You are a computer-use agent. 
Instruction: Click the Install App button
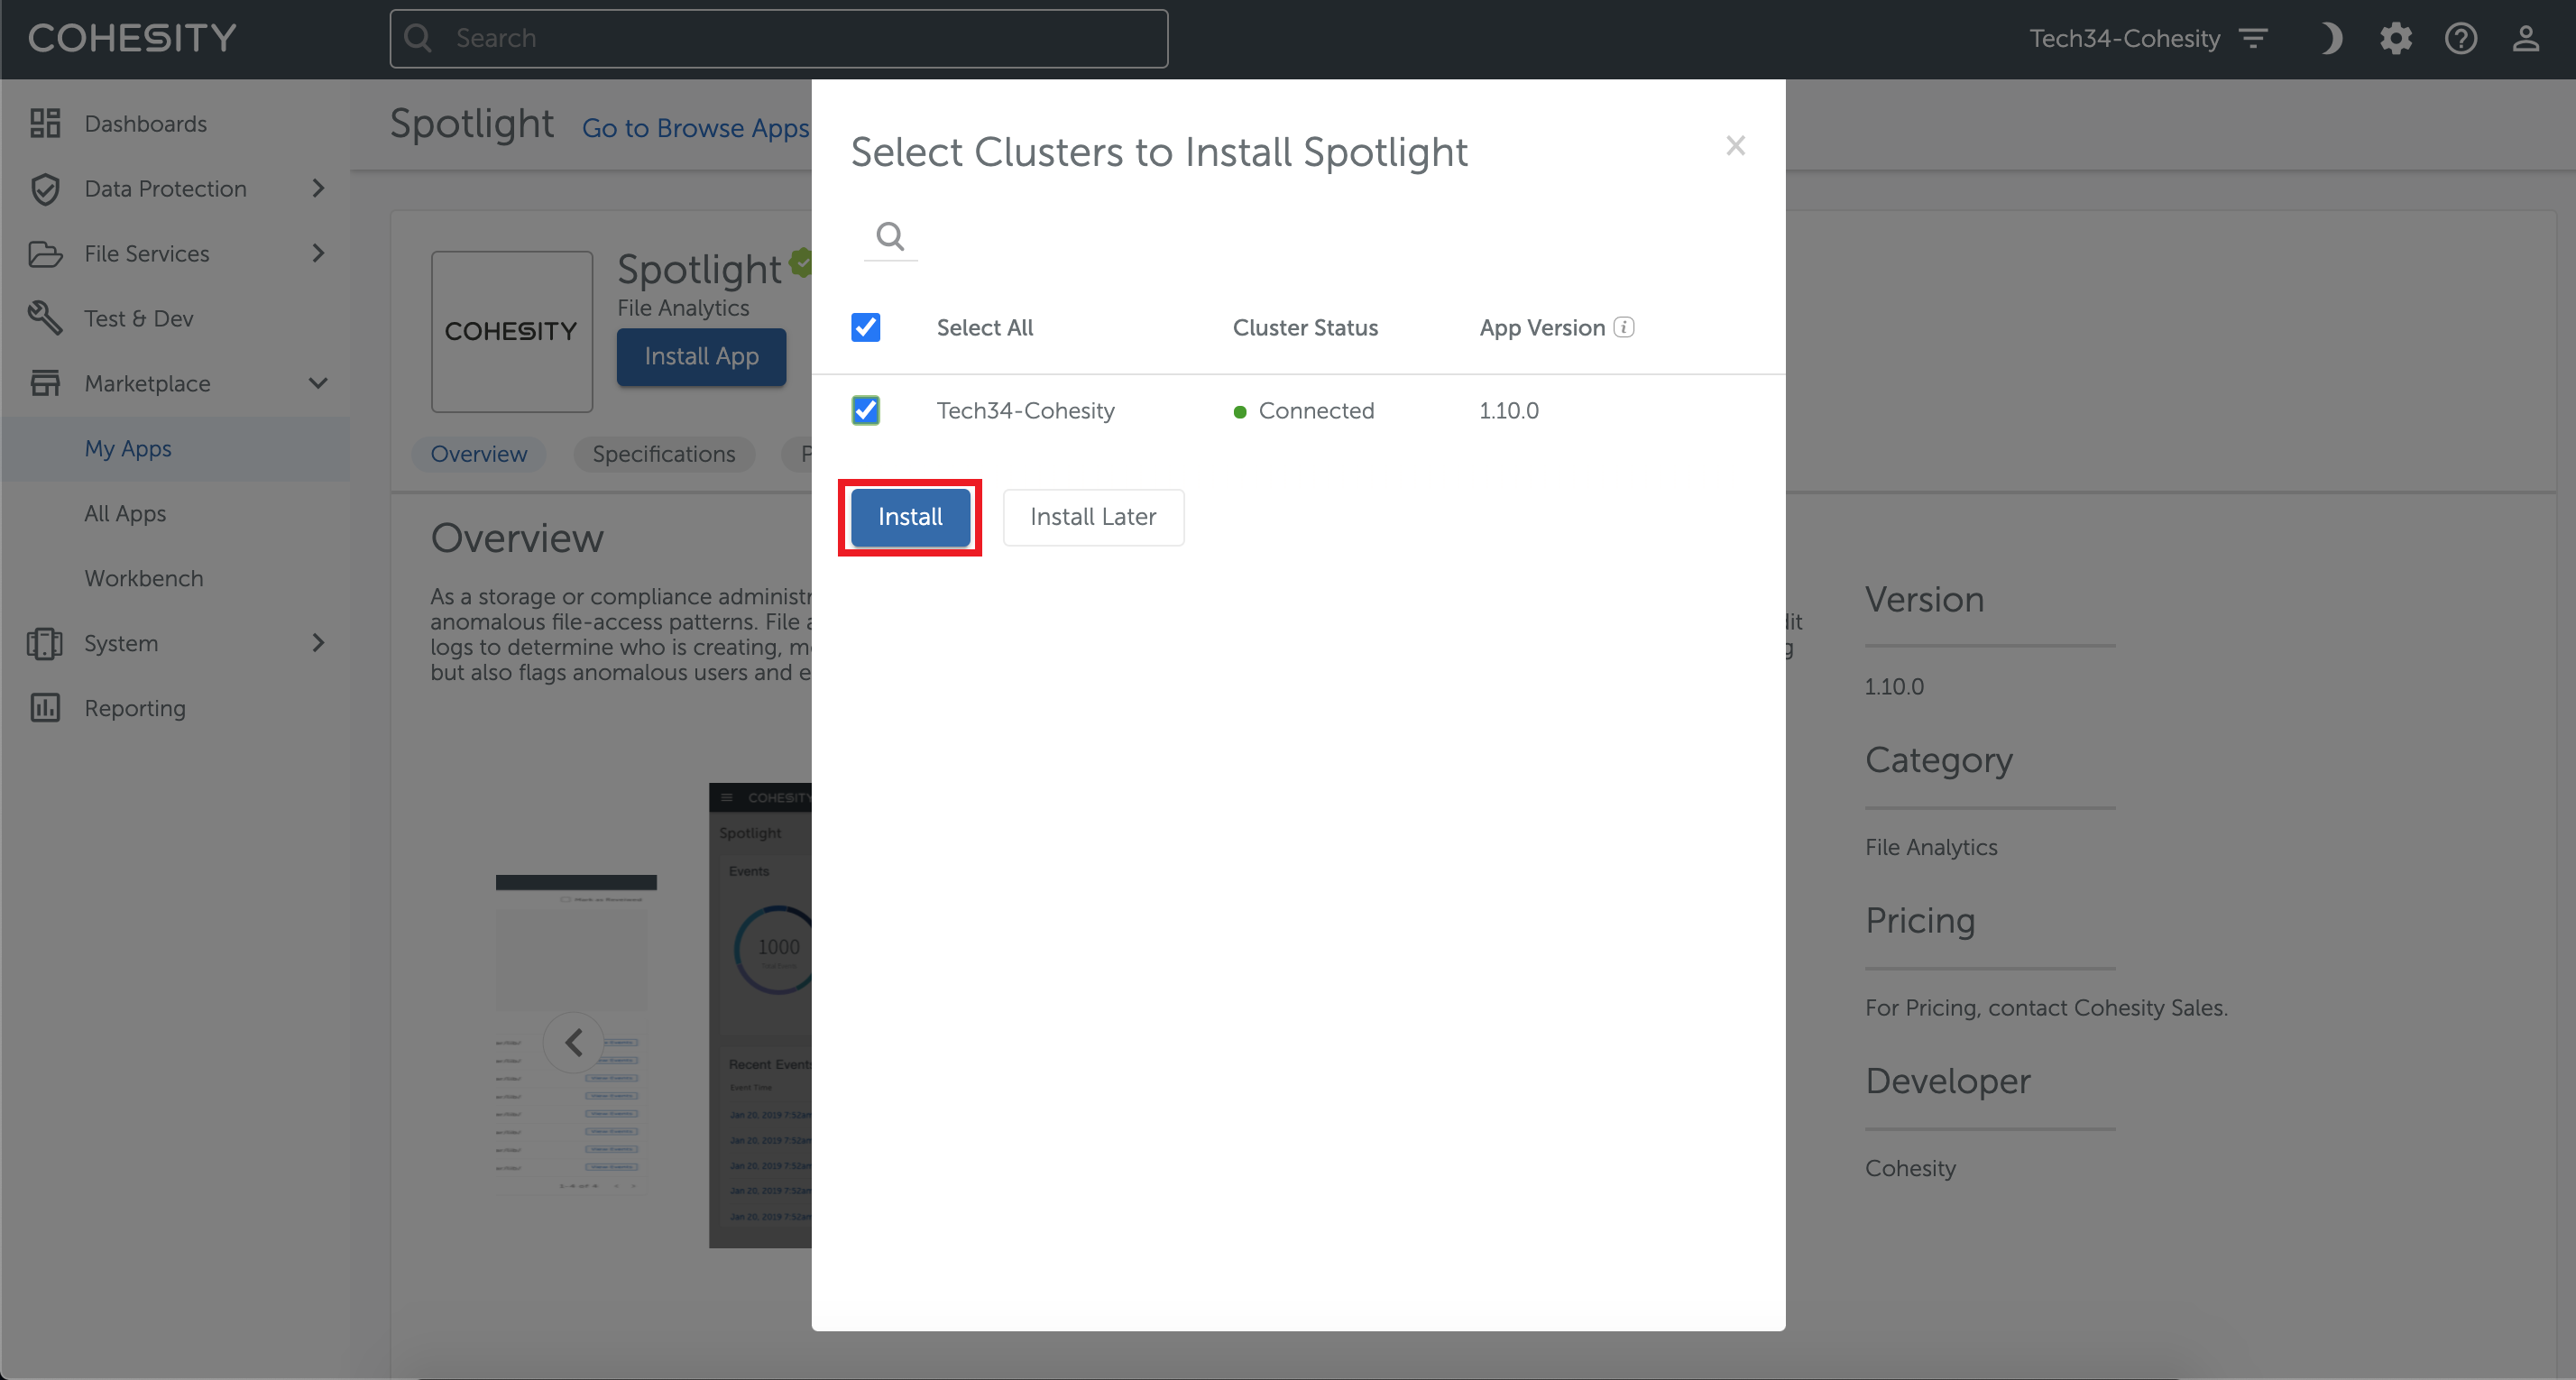[x=701, y=357]
